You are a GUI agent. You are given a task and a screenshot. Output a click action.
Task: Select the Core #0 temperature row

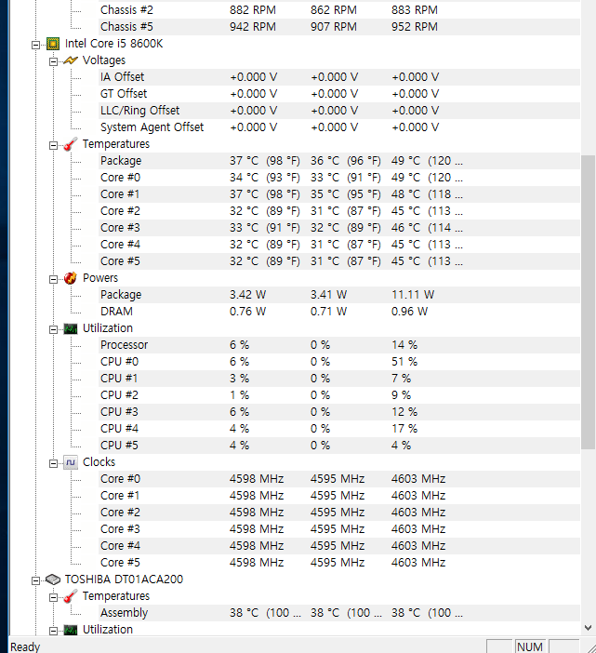121,178
